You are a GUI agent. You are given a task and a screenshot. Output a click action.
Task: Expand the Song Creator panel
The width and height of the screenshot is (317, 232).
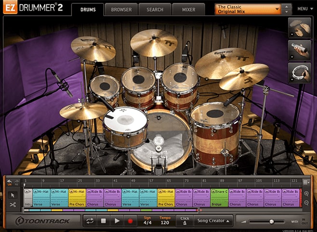[213, 221]
